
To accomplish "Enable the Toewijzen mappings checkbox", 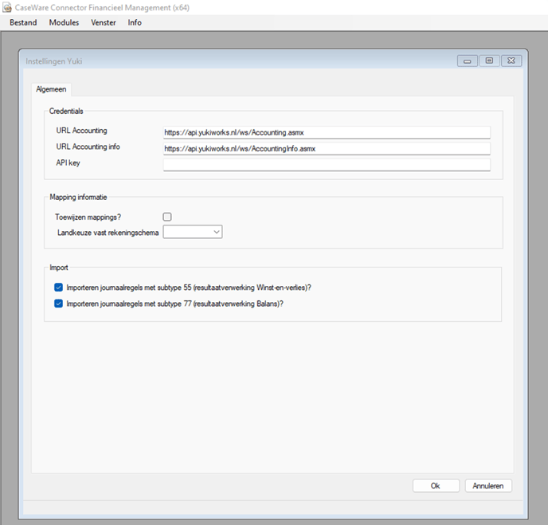I will pos(167,217).
